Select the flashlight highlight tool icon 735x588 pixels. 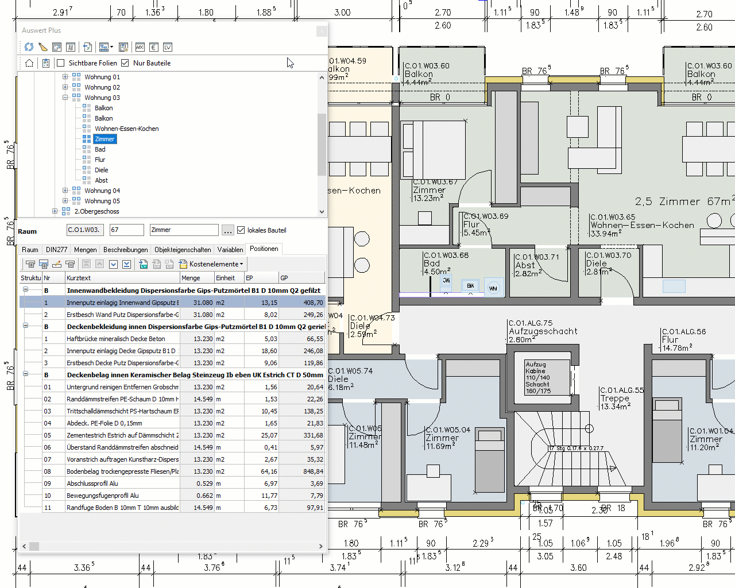[43, 47]
